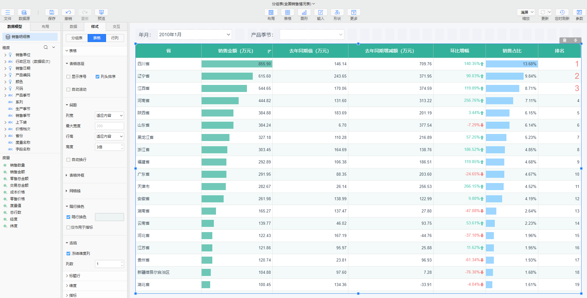This screenshot has width=587, height=298.
Task: Switch to the left panel 布局 tab
Action: (x=45, y=27)
